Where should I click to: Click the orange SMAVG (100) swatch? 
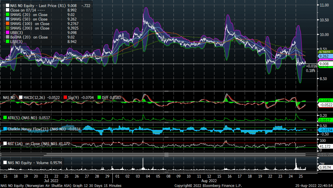pyautogui.click(x=7, y=23)
